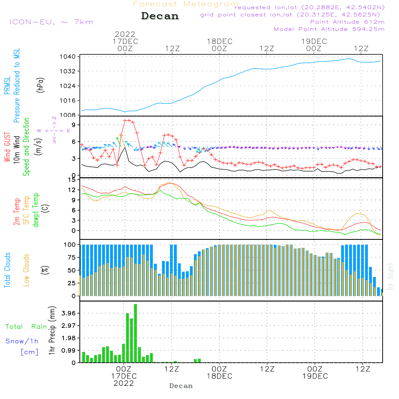Click the 3.96 precipitation axis value
Viewport: 399px width, 399px height.
pyautogui.click(x=69, y=313)
